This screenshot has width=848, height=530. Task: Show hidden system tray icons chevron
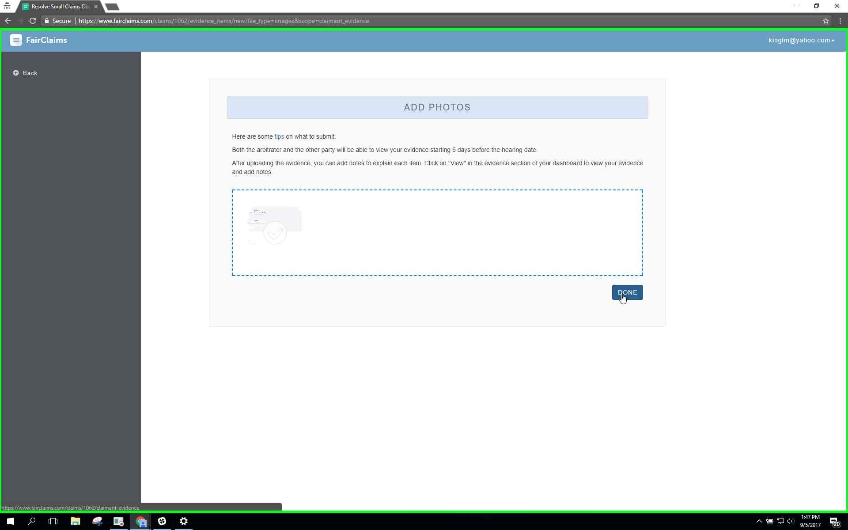pos(759,521)
